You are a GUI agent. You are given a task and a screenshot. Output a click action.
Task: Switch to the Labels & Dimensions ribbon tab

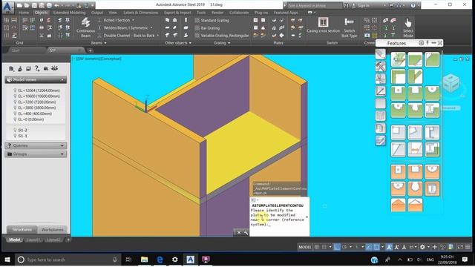click(140, 13)
